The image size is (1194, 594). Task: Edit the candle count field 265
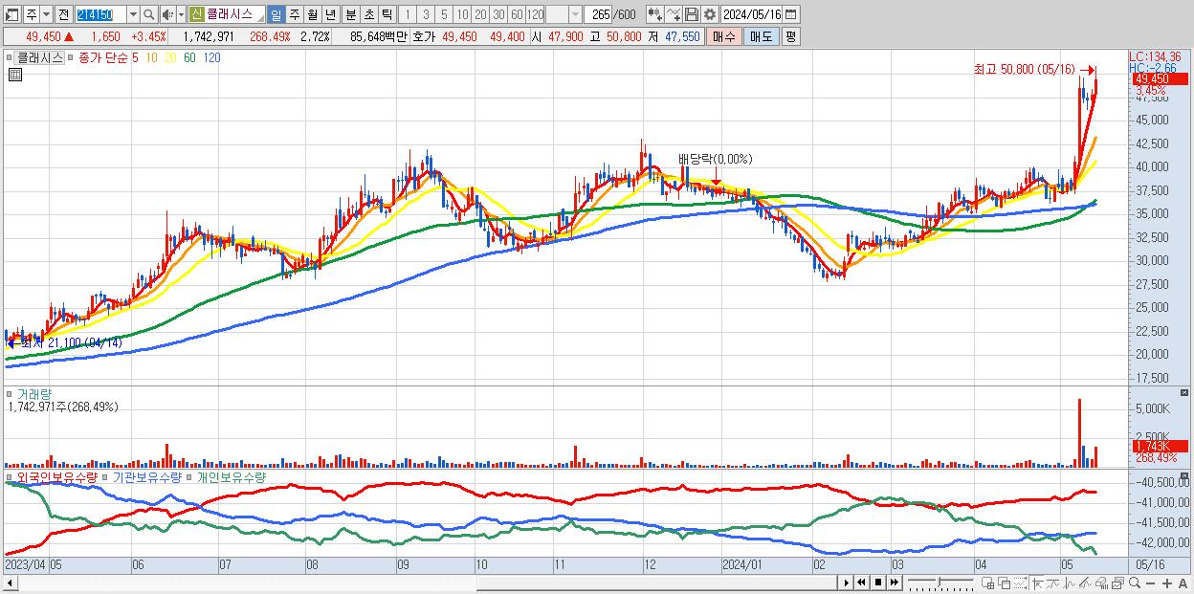(598, 14)
